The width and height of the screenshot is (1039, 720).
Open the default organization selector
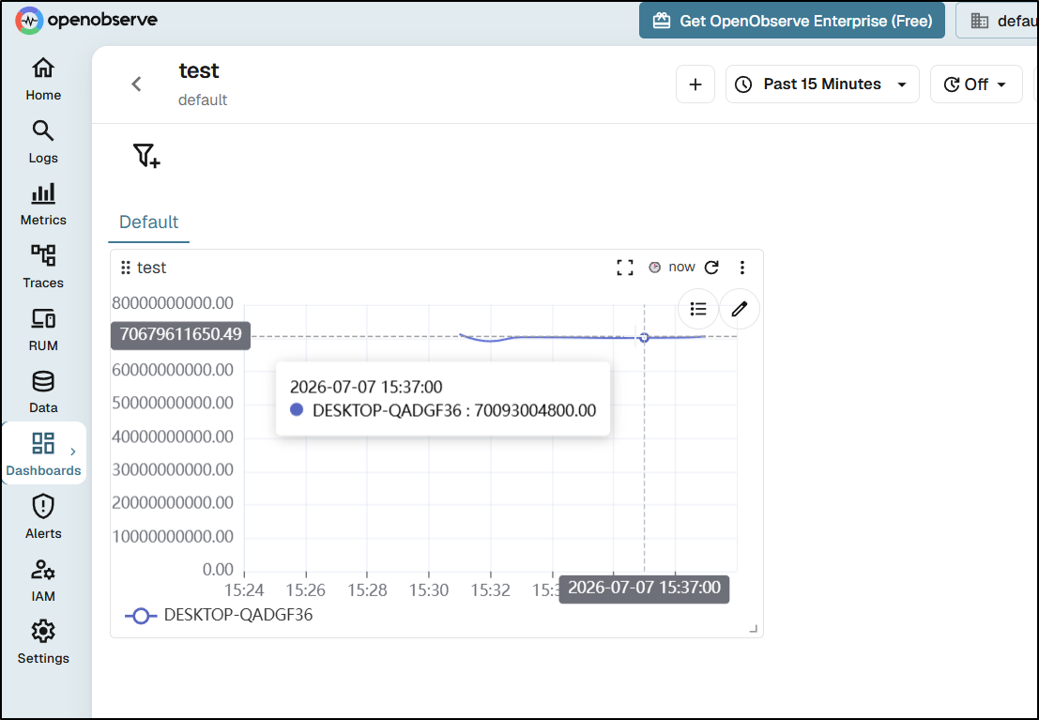(x=998, y=21)
